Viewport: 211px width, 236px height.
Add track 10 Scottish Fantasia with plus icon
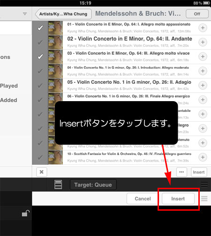203,157
